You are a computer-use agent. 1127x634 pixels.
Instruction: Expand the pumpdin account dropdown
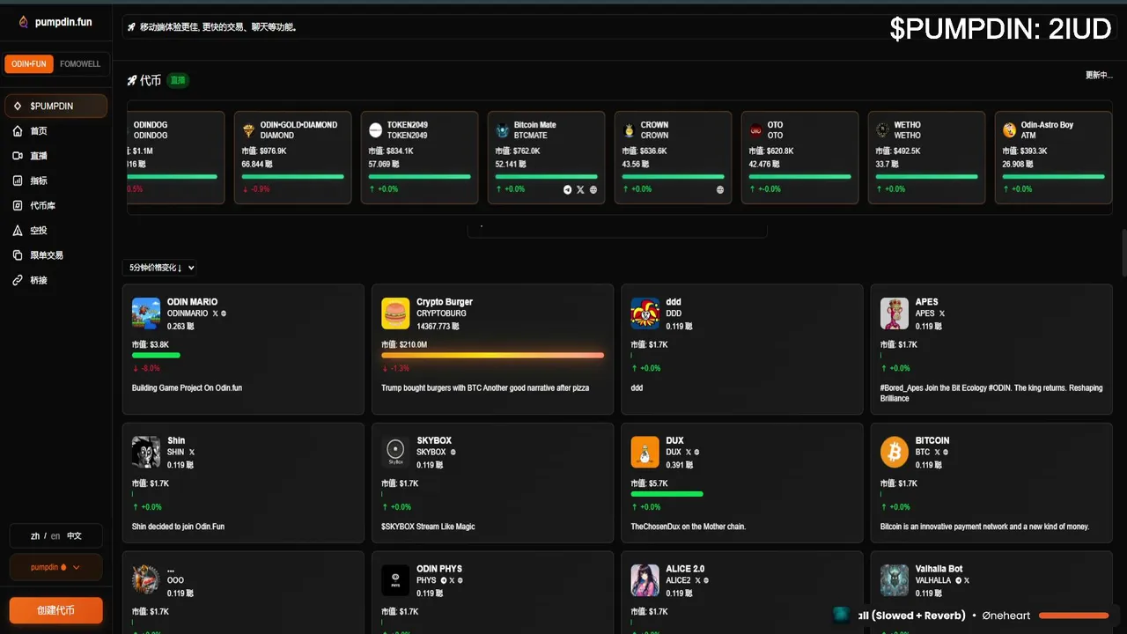tap(55, 567)
